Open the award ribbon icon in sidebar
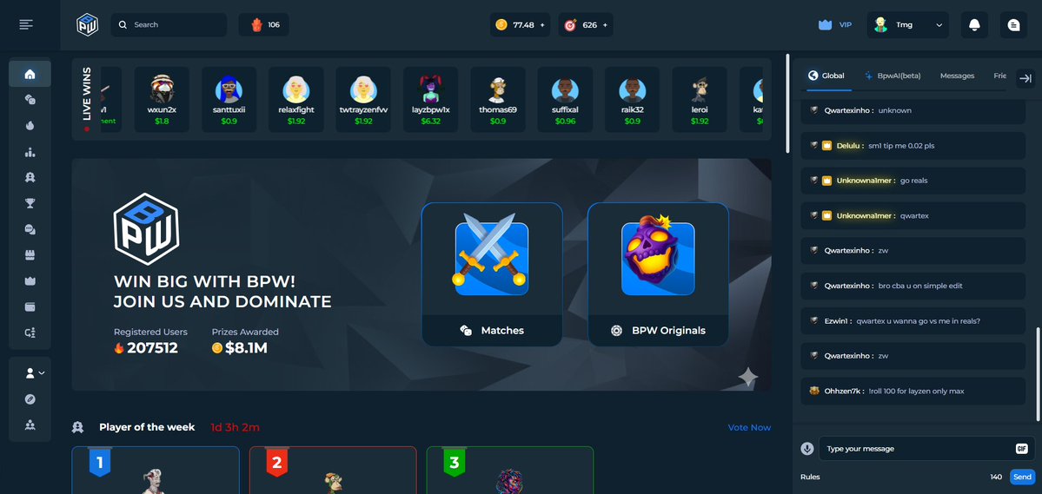The height and width of the screenshot is (494, 1042). (30, 177)
